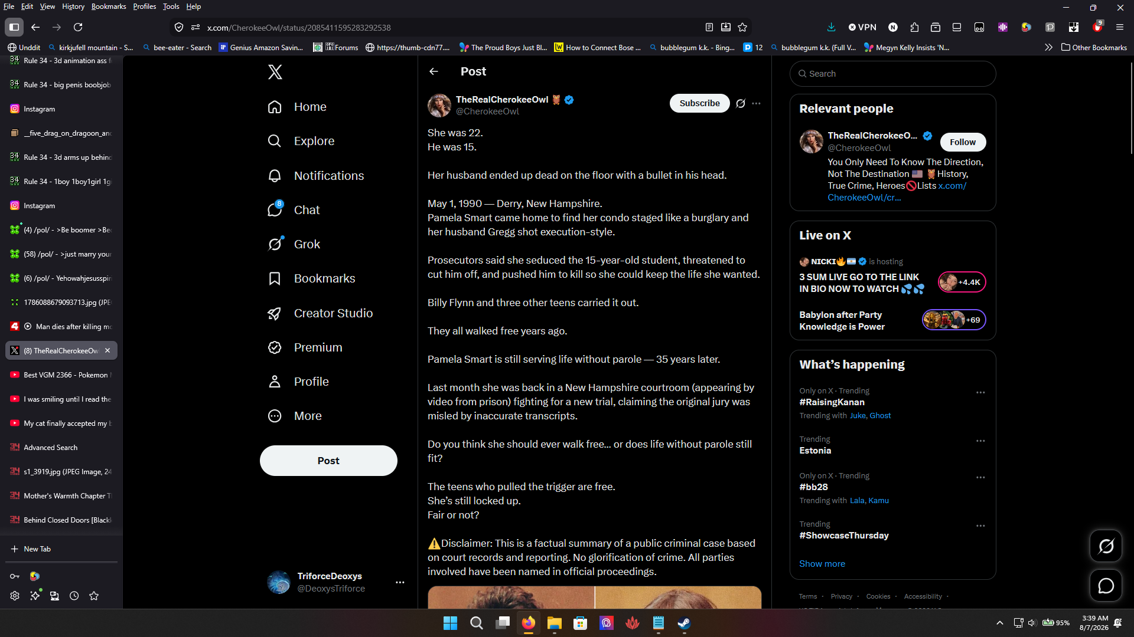Open post options three-dot menu

pyautogui.click(x=756, y=103)
